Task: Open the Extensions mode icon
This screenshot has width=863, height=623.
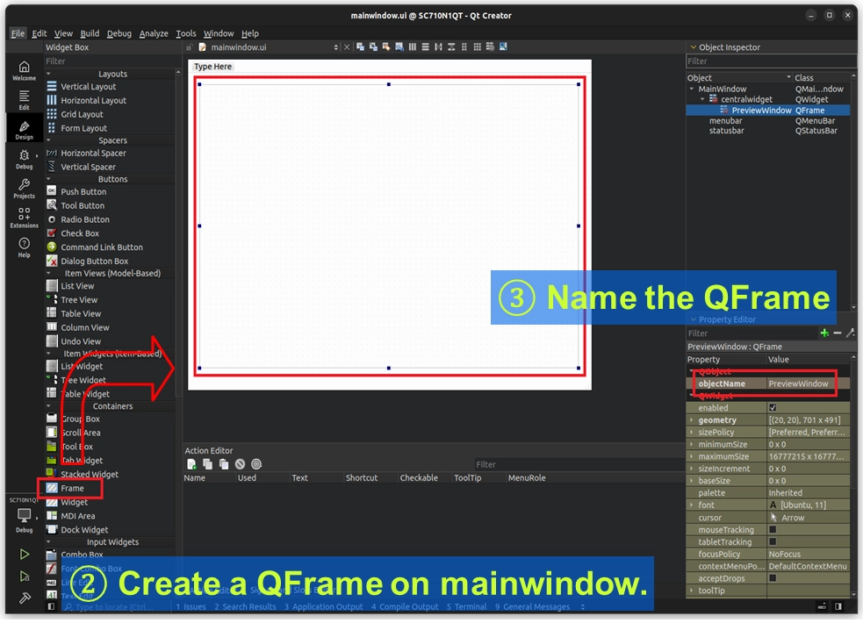Action: pyautogui.click(x=24, y=217)
